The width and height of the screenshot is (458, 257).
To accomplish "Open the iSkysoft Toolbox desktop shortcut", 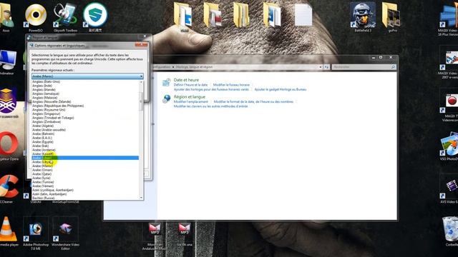I will click(x=65, y=17).
